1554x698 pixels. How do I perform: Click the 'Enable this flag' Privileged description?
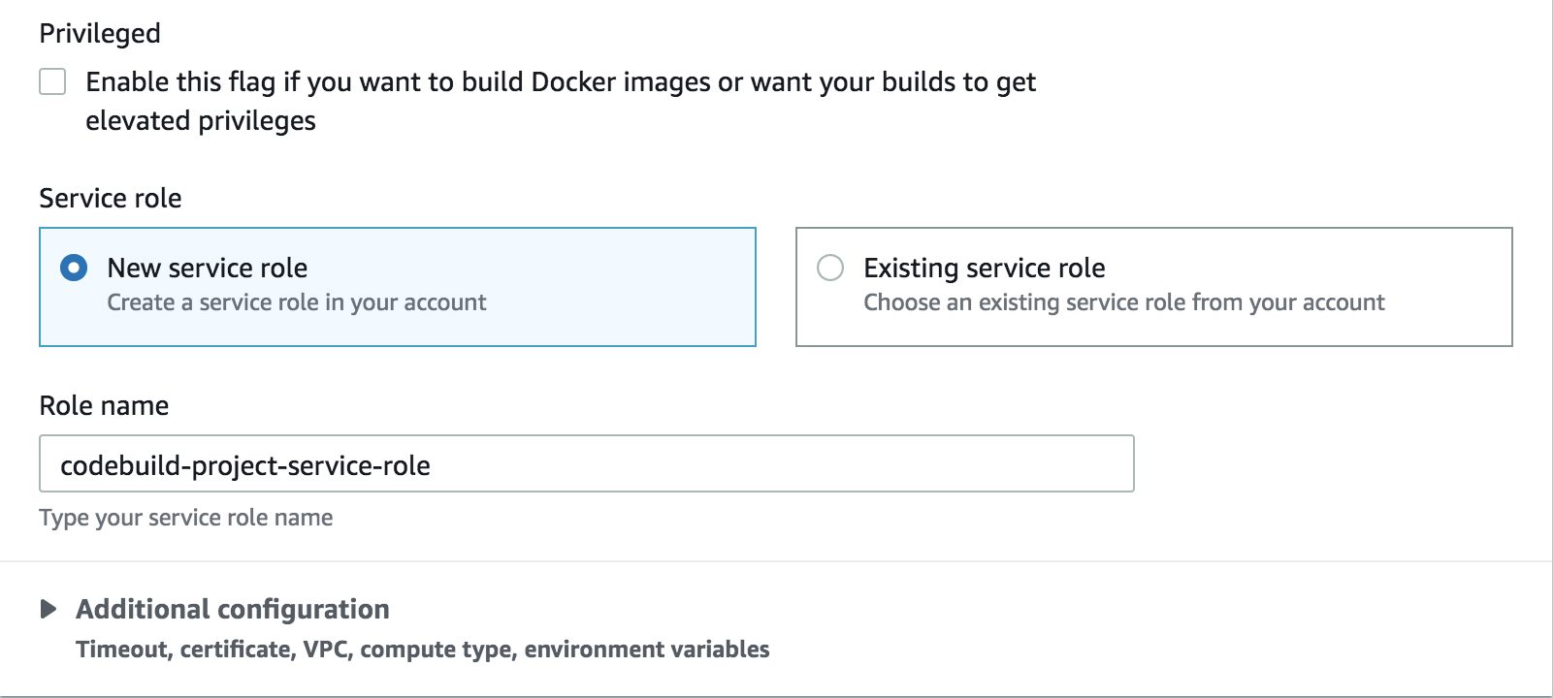pyautogui.click(x=561, y=101)
